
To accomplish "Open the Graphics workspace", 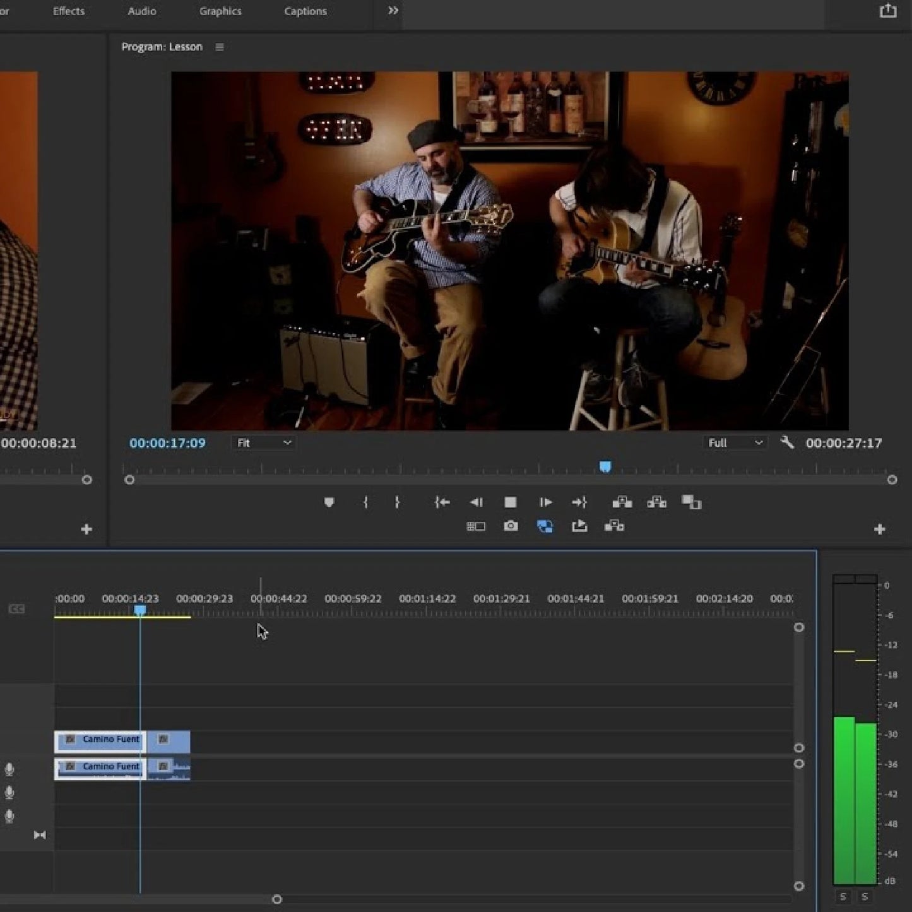I will 220,11.
